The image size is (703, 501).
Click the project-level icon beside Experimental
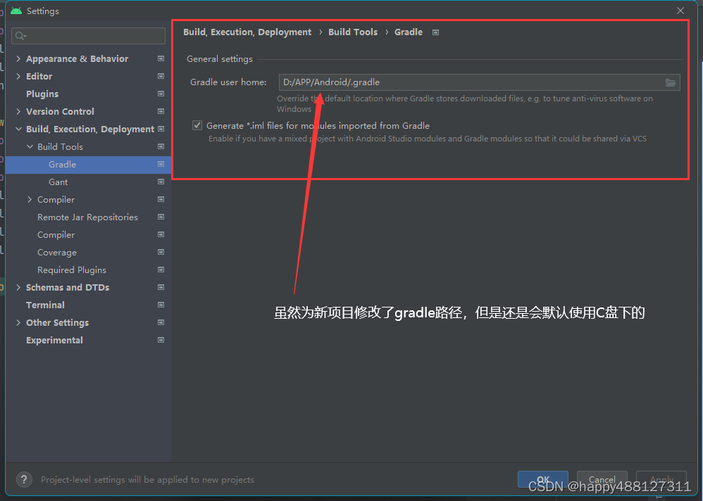pyautogui.click(x=161, y=340)
